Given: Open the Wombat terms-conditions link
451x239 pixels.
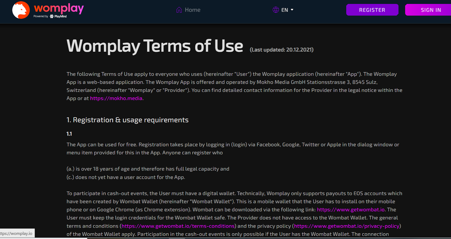Looking at the screenshot, I should tap(178, 226).
